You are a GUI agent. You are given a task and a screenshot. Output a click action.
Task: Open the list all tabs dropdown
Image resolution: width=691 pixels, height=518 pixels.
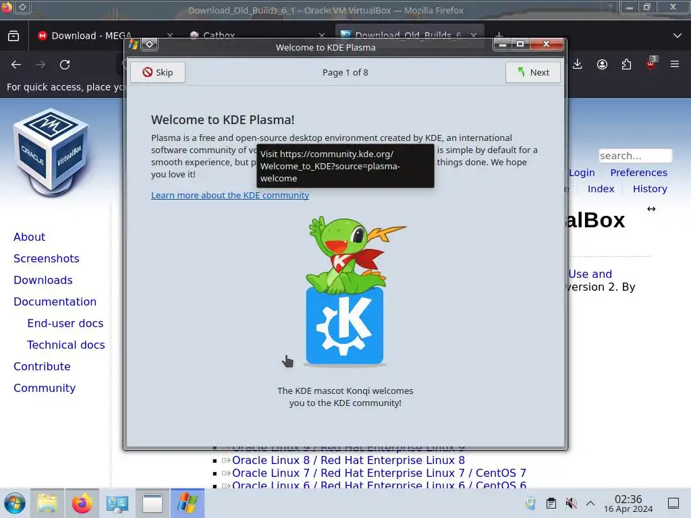(678, 35)
